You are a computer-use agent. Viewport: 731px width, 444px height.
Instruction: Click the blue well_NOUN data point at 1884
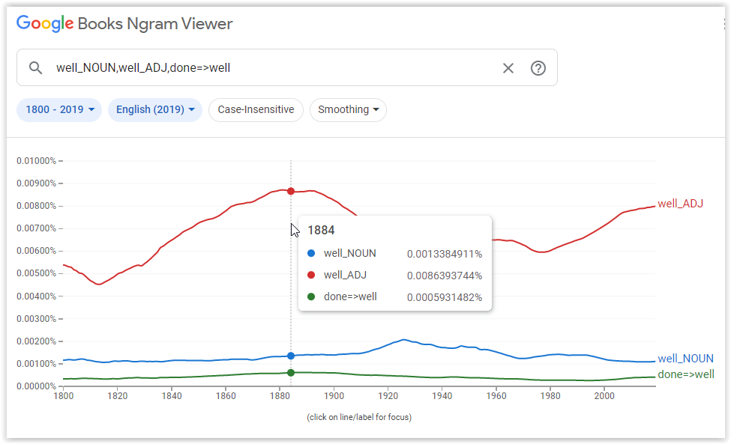291,356
